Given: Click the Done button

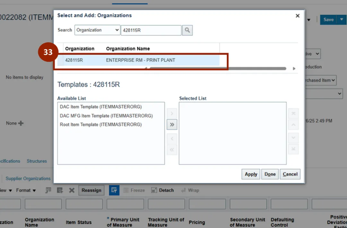Looking at the screenshot, I should 270,174.
